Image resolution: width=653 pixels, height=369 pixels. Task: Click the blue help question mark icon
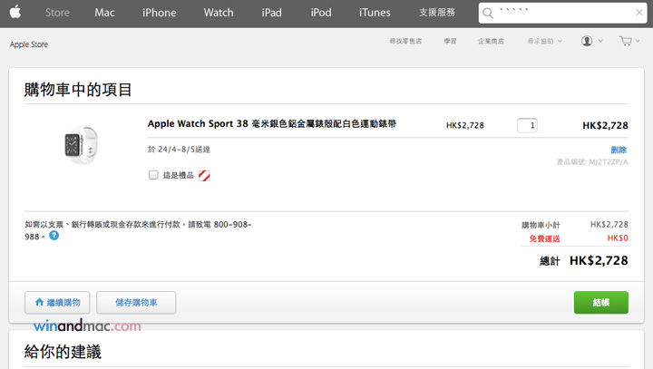54,236
